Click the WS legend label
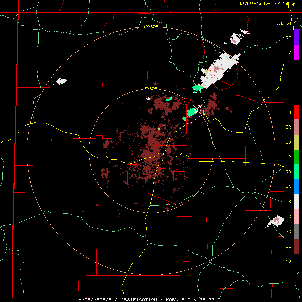The width and height of the screenshot is (302, 302). 288,187
